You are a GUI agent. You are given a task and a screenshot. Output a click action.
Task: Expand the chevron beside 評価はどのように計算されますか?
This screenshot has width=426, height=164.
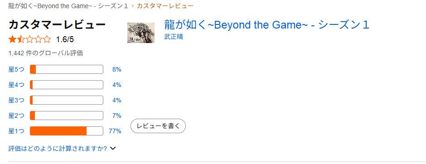tap(113, 149)
